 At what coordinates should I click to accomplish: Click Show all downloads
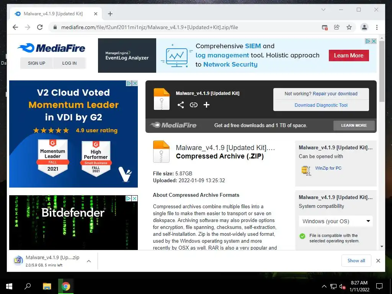pos(356,261)
